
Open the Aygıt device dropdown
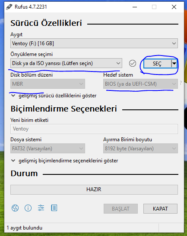click(94, 43)
